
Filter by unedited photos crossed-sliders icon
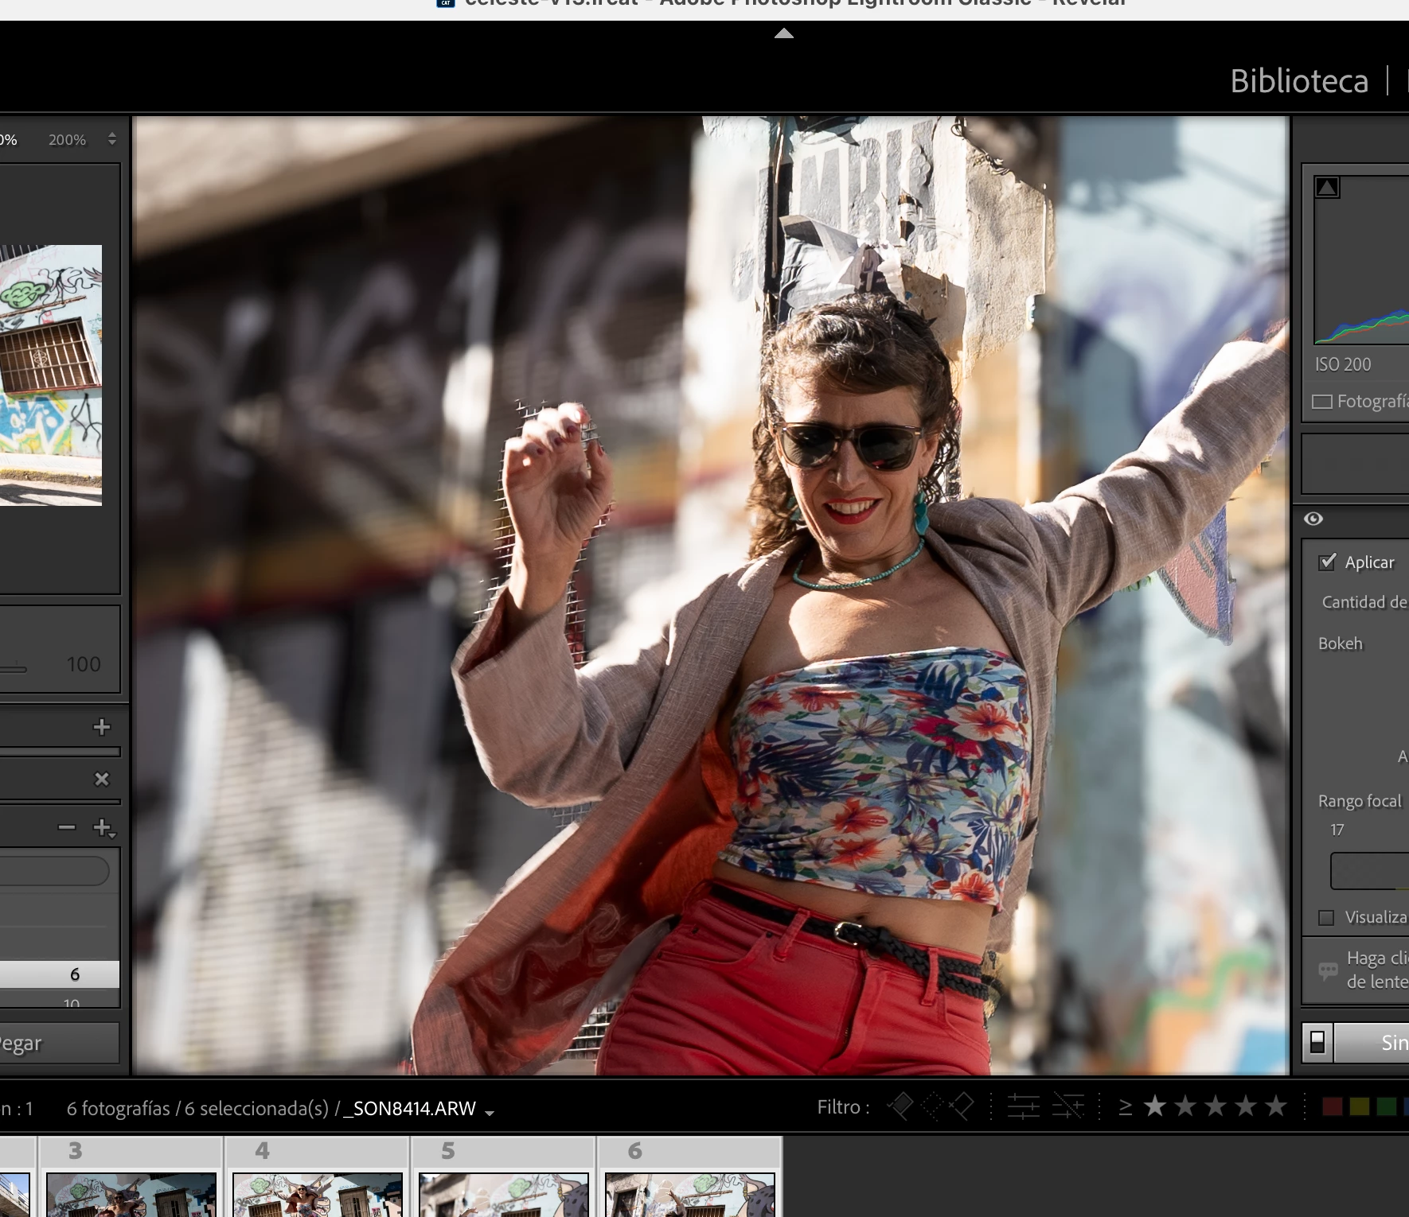pos(1067,1106)
